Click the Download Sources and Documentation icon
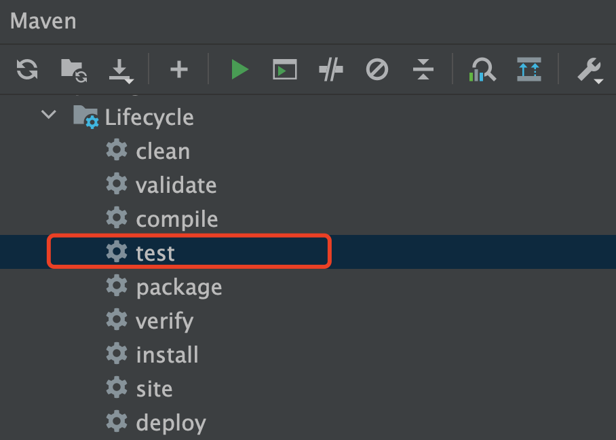Screen dimensions: 616x440 tap(119, 70)
